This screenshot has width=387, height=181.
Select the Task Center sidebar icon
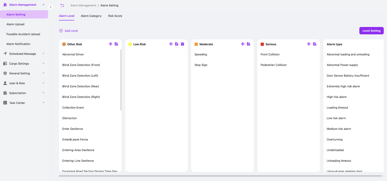[x=5, y=102]
